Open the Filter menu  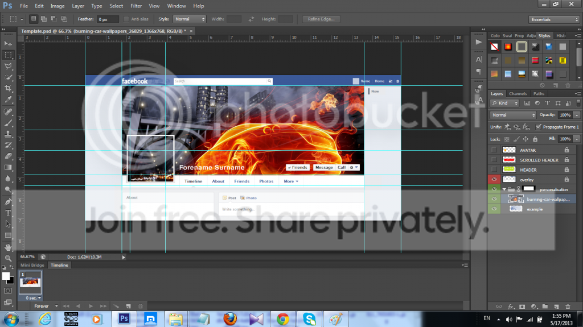click(136, 6)
